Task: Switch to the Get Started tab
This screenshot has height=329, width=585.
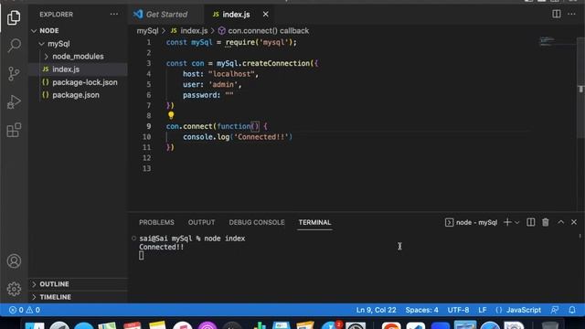Action: 166,15
